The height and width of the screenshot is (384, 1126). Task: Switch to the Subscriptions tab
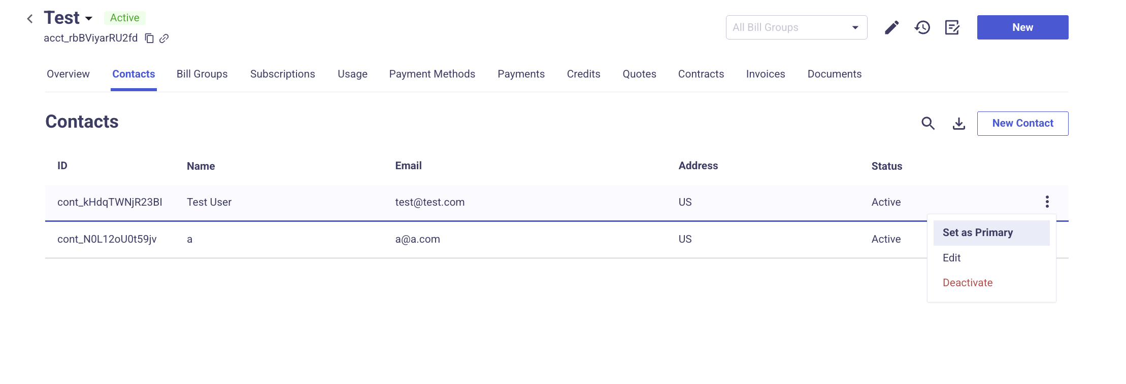coord(283,74)
